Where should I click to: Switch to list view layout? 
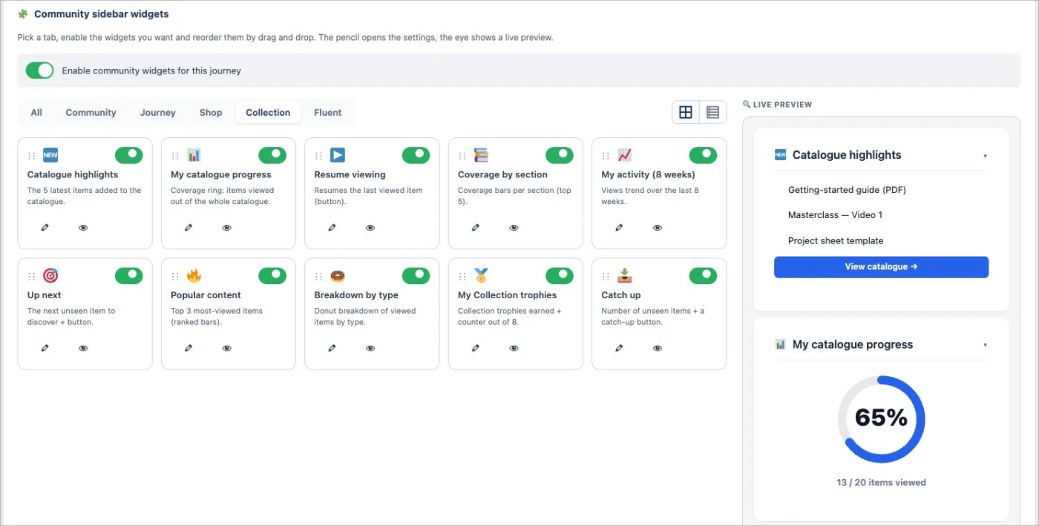pos(712,112)
